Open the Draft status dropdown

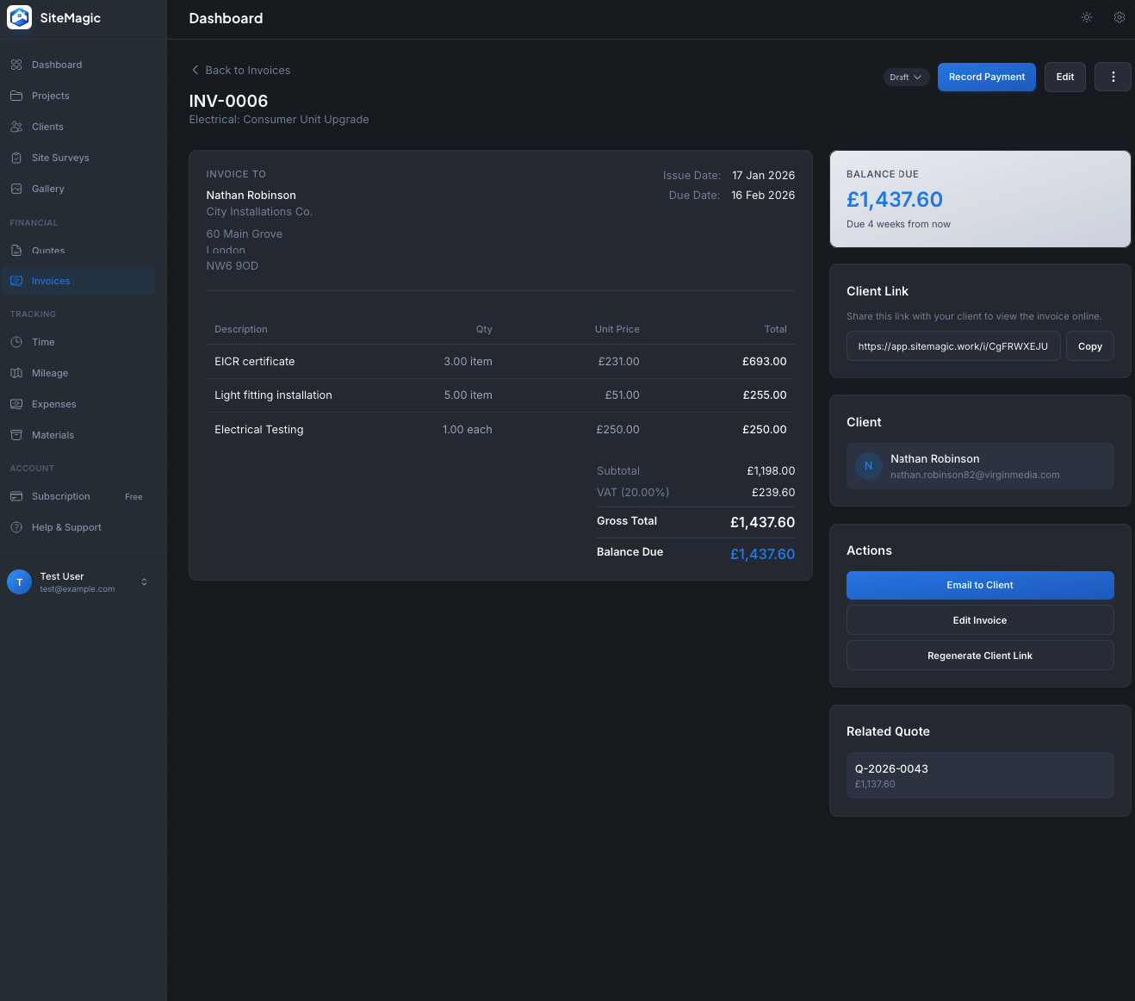click(x=905, y=77)
